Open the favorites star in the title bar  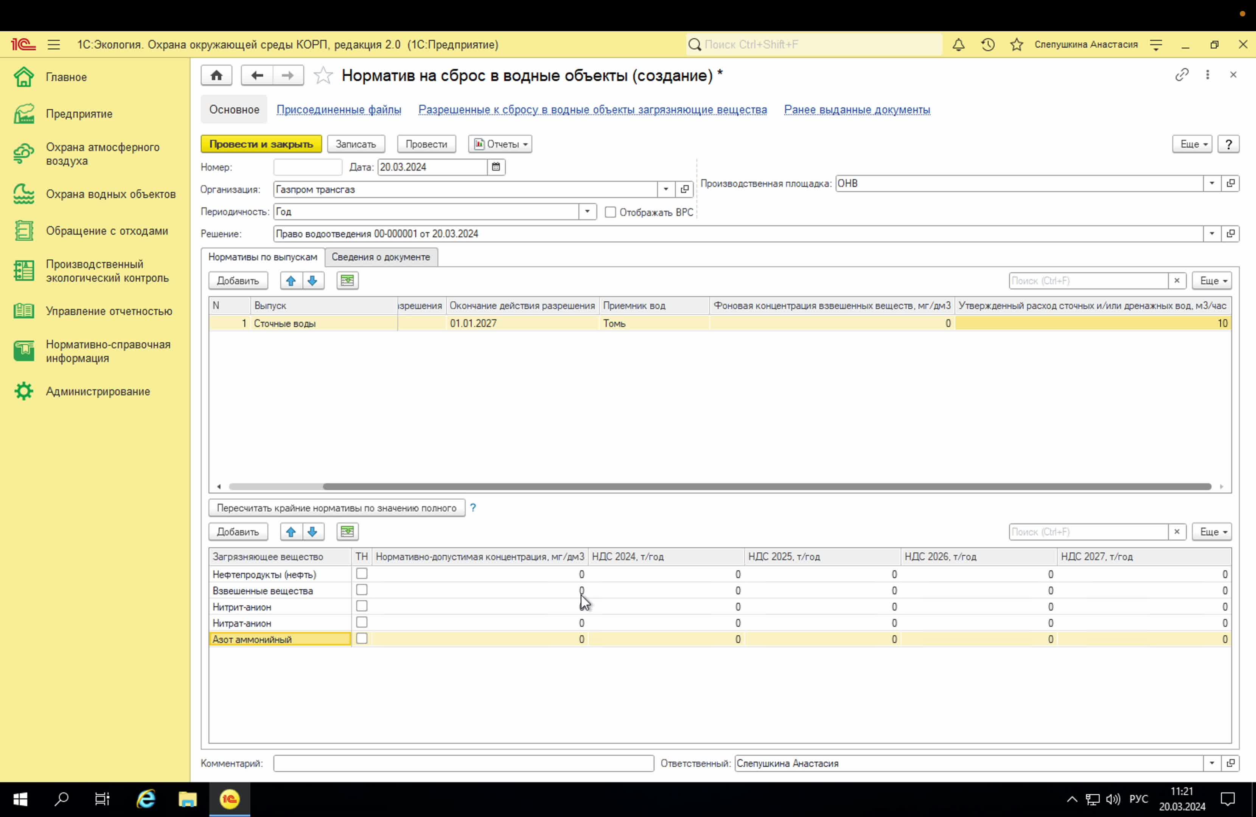(x=1017, y=45)
